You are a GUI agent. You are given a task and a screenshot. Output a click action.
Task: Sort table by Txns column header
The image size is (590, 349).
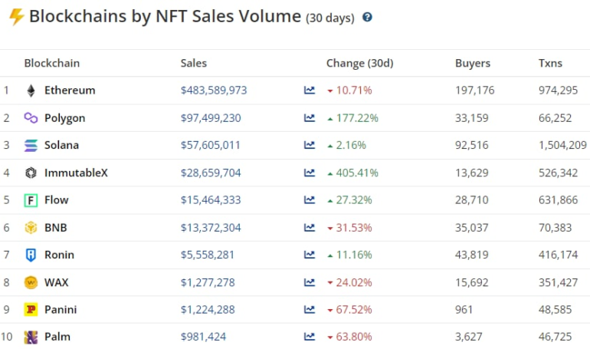(550, 63)
